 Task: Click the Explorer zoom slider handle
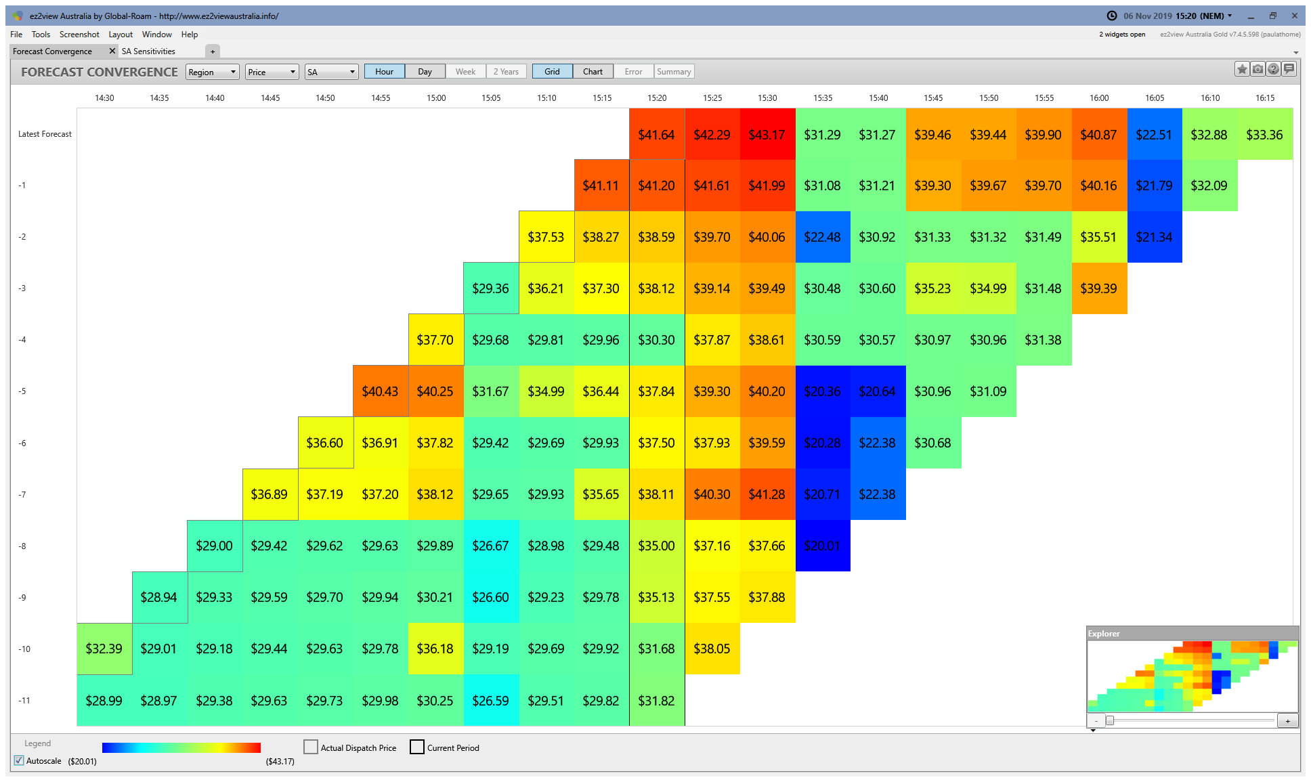tap(1110, 720)
